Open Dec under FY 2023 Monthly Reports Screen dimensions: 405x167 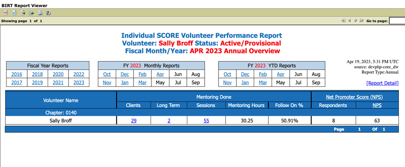[125, 75]
